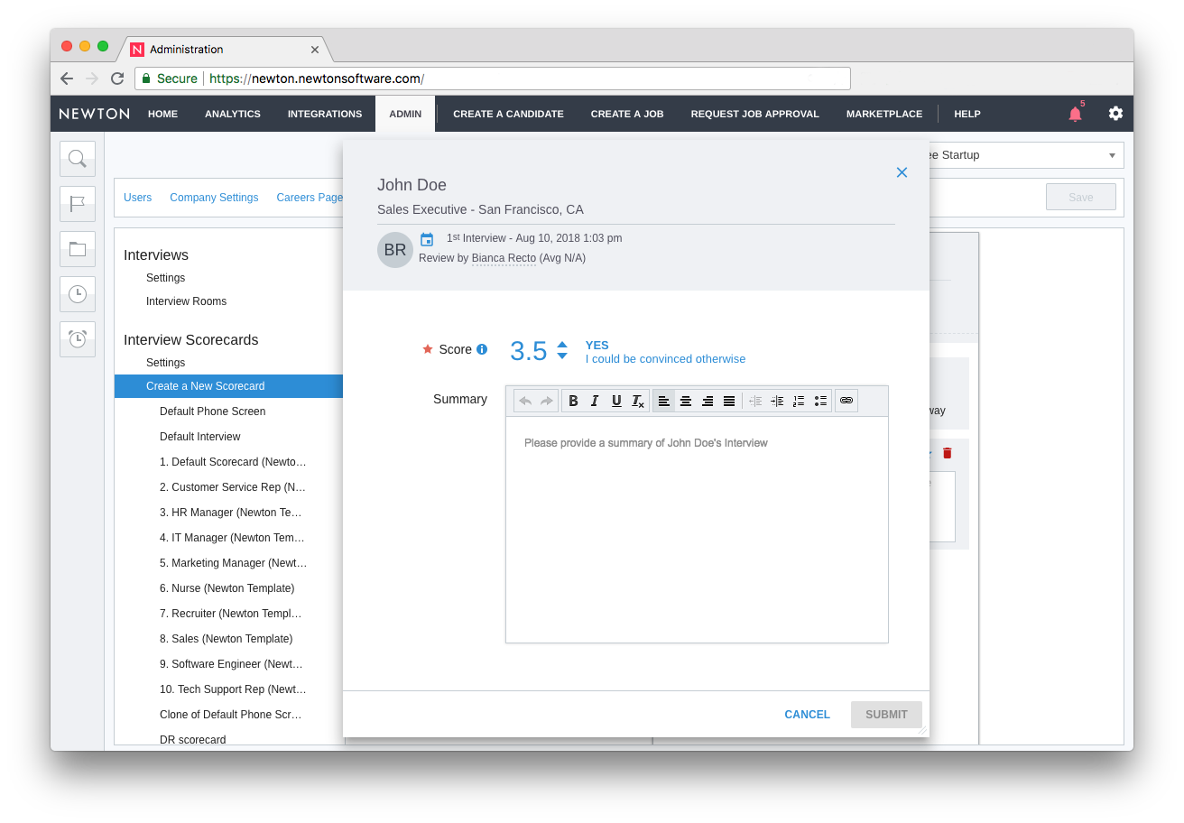Open the notifications bell icon
1184x823 pixels.
(1075, 114)
